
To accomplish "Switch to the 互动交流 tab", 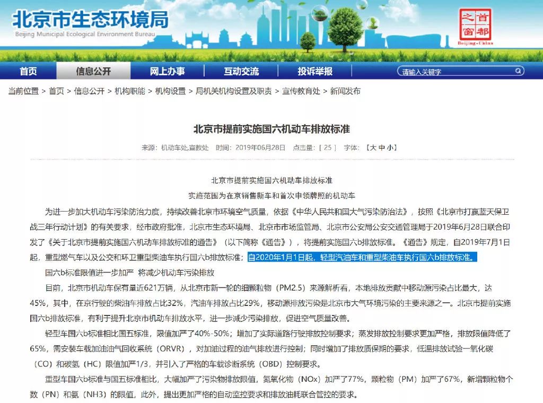I will tap(241, 71).
